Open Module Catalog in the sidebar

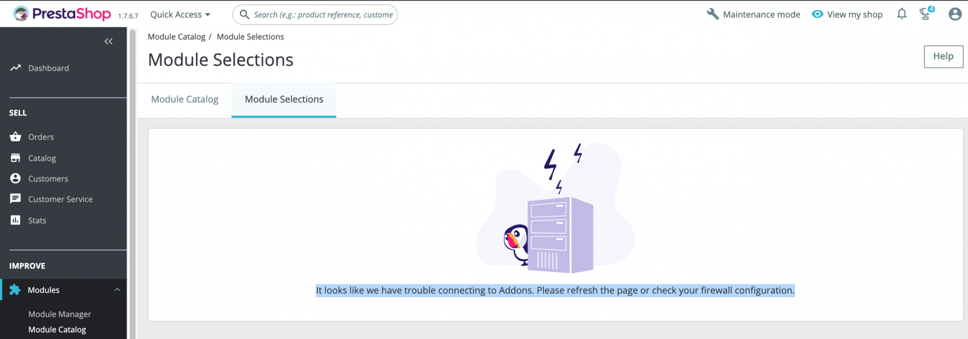click(x=57, y=329)
